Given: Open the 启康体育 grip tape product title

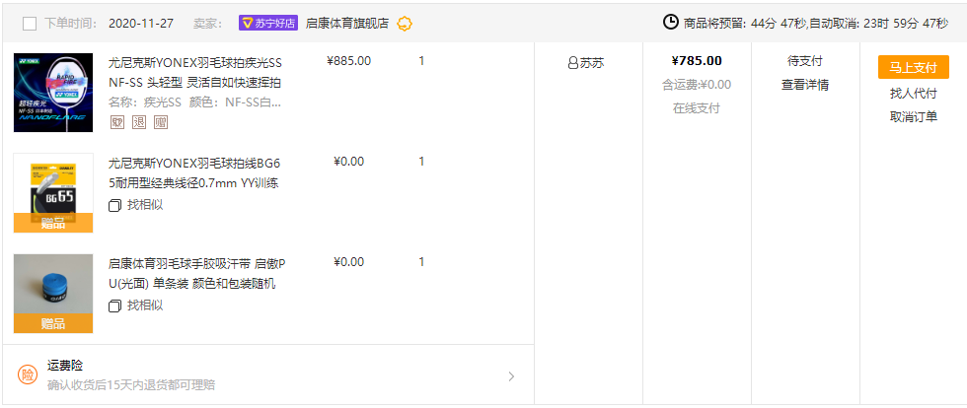Looking at the screenshot, I should click(197, 274).
